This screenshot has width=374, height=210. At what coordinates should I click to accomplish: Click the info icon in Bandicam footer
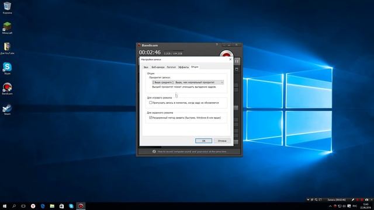pyautogui.click(x=154, y=152)
